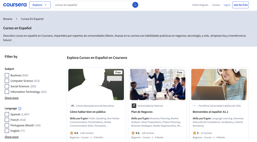Click the Free badge on the public speaking card
Screen dimensions: 257x142
(x=118, y=72)
